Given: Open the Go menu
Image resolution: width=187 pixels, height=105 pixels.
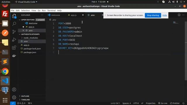Looking at the screenshot, I should pos(39,10).
